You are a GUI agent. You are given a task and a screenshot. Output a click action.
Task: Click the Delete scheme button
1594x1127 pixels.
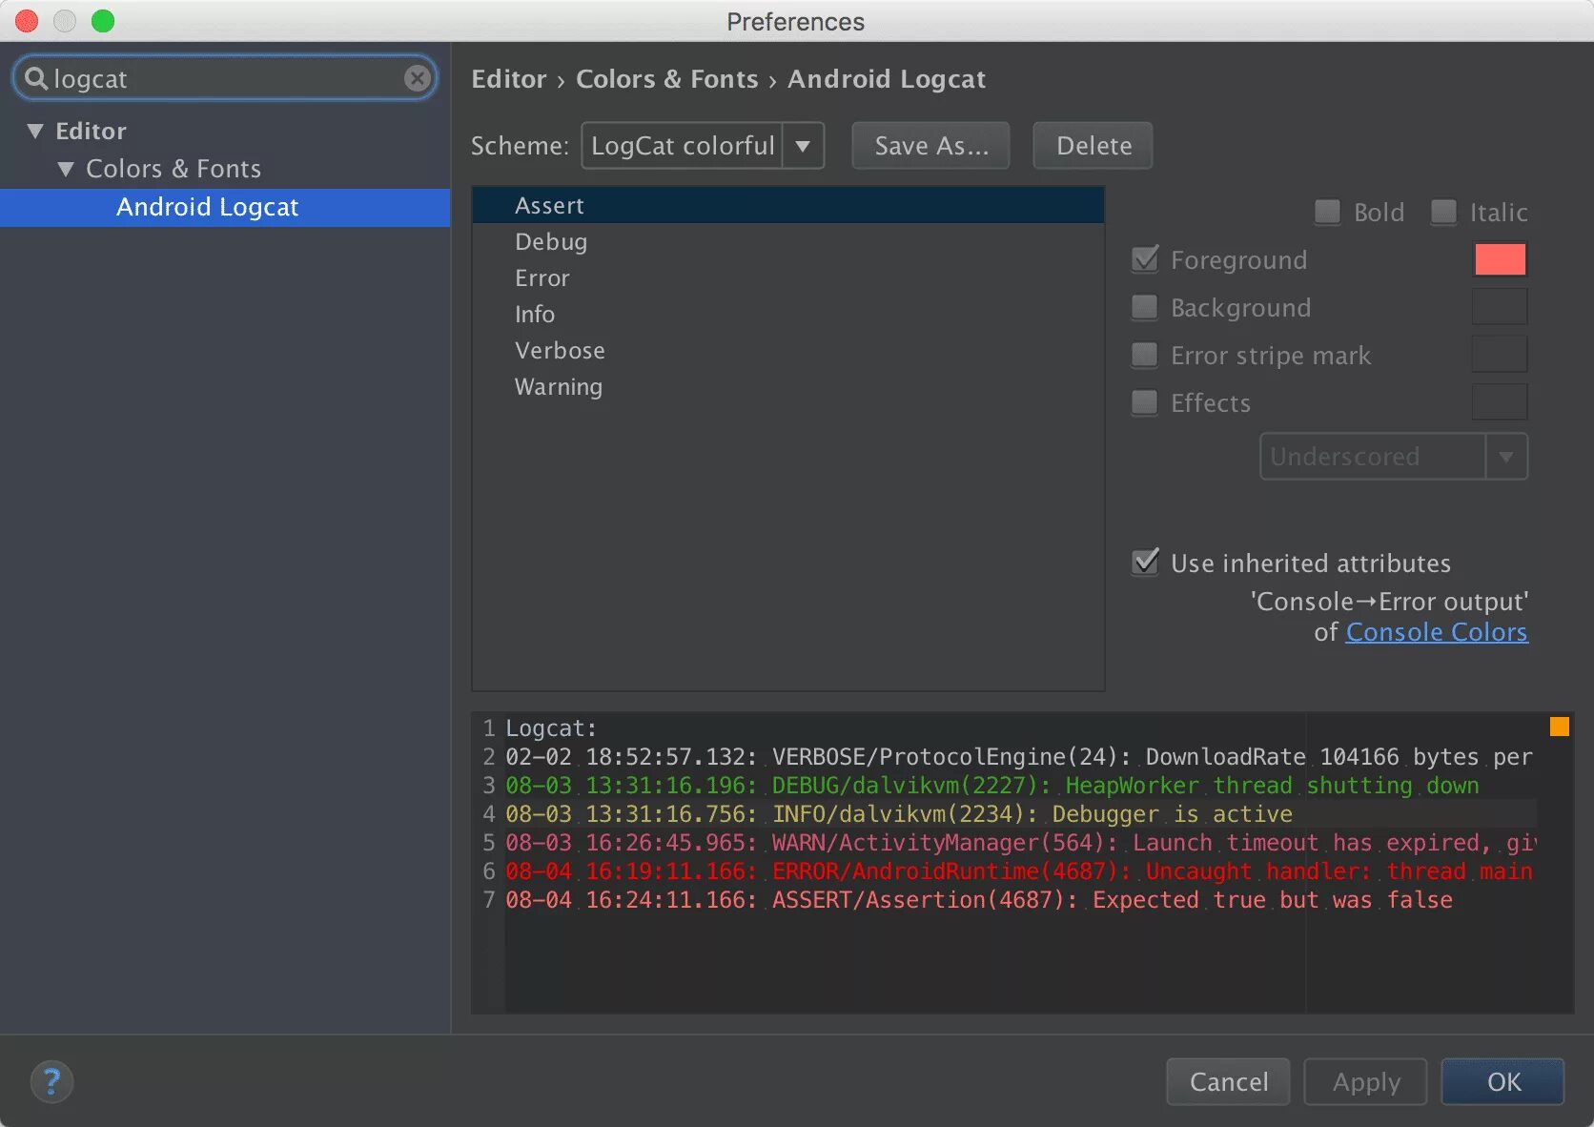pos(1093,146)
